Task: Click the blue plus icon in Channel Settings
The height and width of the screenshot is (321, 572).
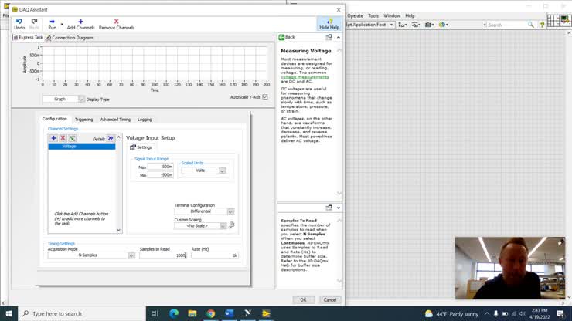Action: [53, 138]
